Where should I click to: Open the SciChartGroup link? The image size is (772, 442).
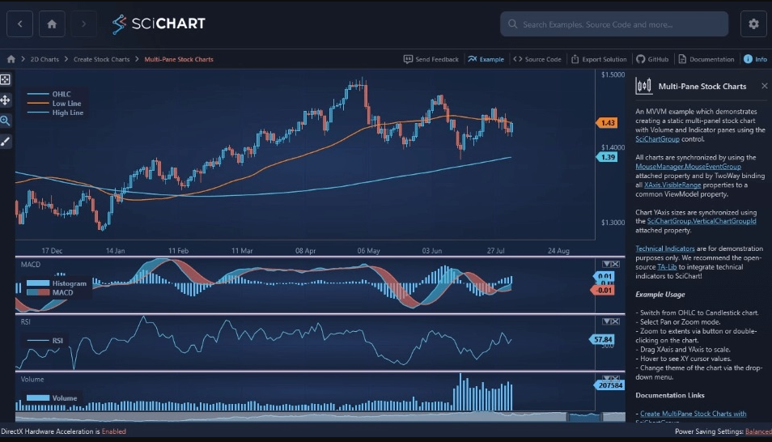point(657,139)
